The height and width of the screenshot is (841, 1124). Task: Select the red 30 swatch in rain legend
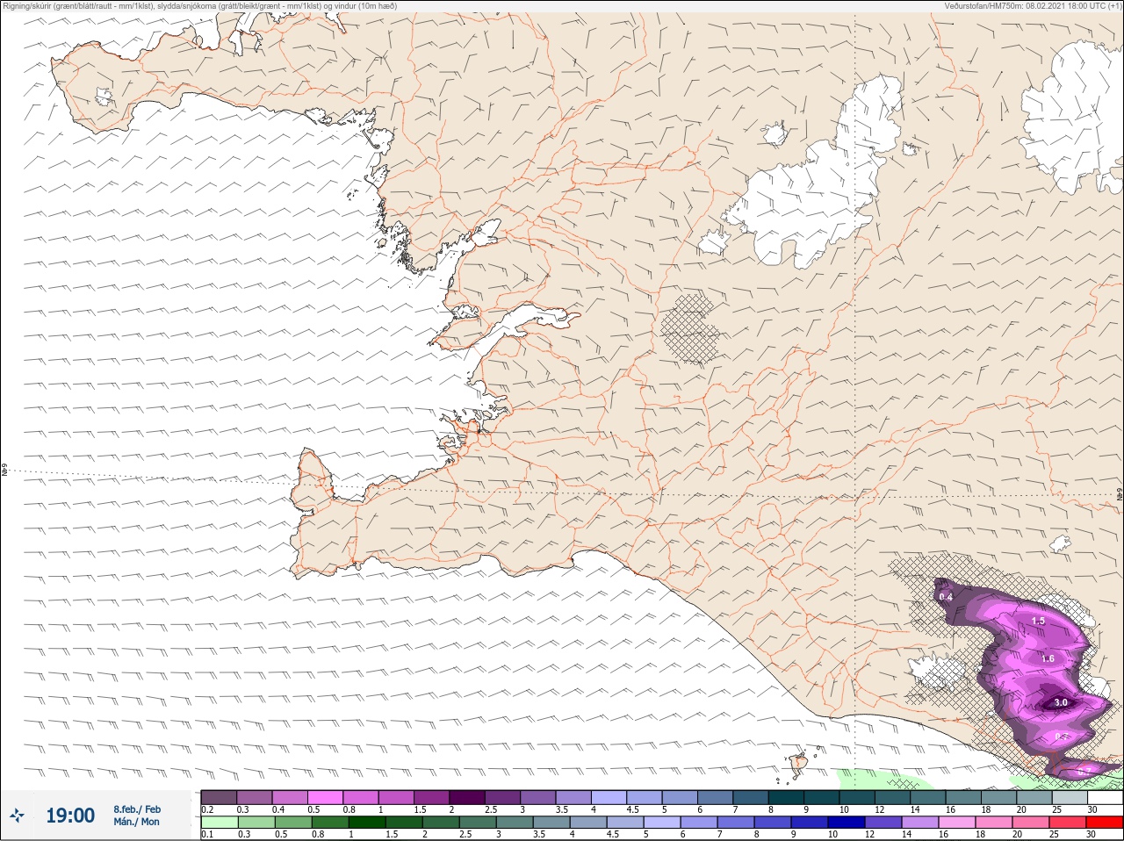[x=1104, y=823]
